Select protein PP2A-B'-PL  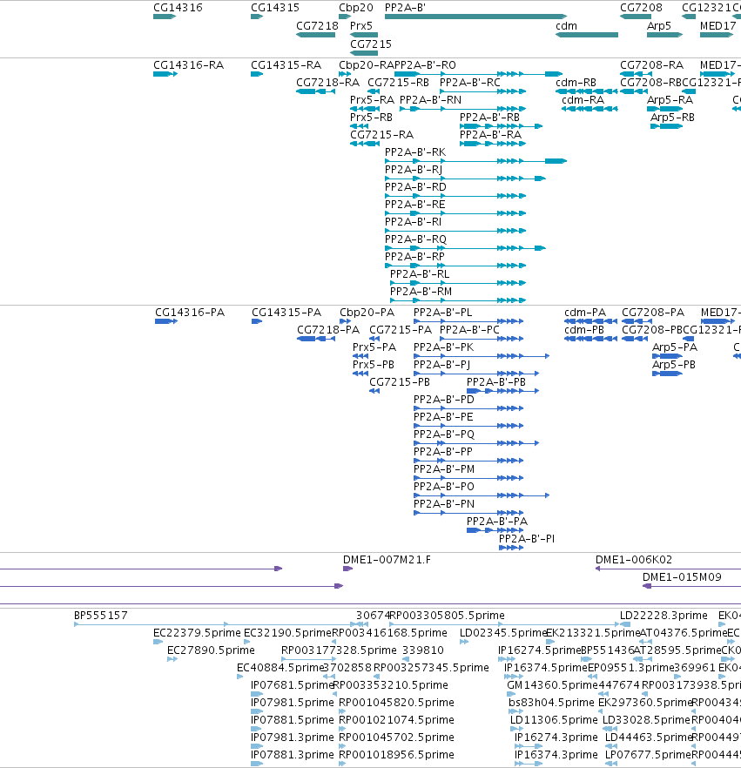pyautogui.click(x=468, y=321)
